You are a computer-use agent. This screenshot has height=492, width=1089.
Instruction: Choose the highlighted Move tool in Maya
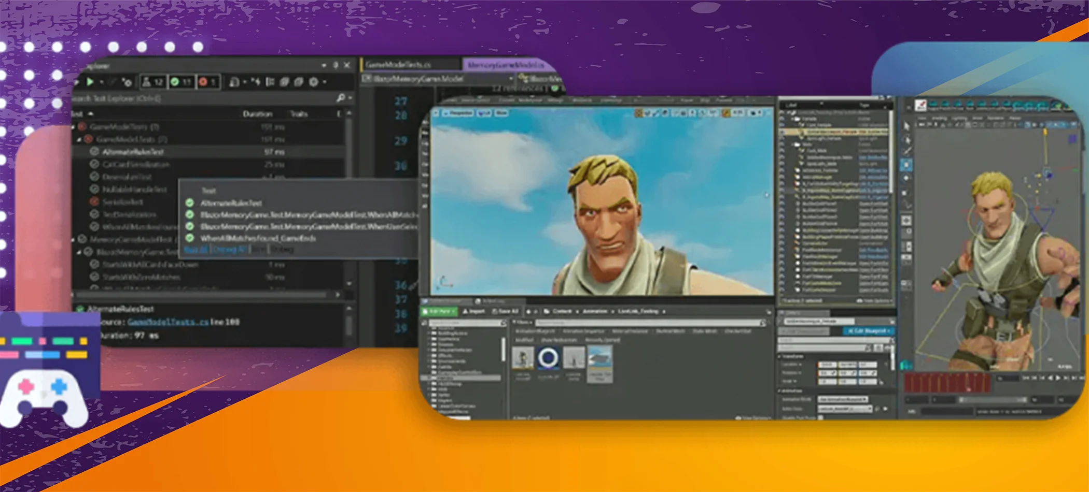[906, 165]
